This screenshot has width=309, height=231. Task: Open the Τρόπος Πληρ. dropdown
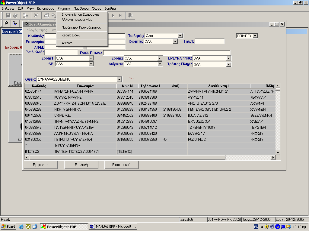pos(228,64)
